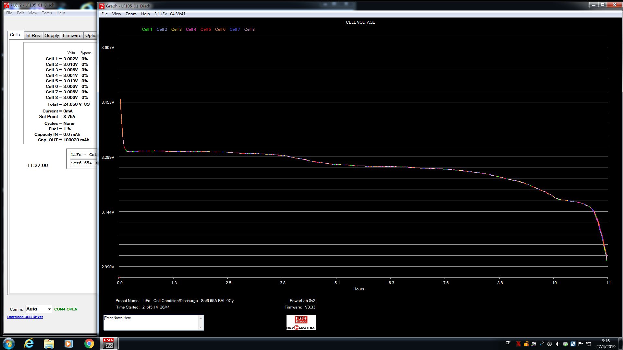Click the speaker volume tray icon
The width and height of the screenshot is (623, 350).
click(557, 344)
